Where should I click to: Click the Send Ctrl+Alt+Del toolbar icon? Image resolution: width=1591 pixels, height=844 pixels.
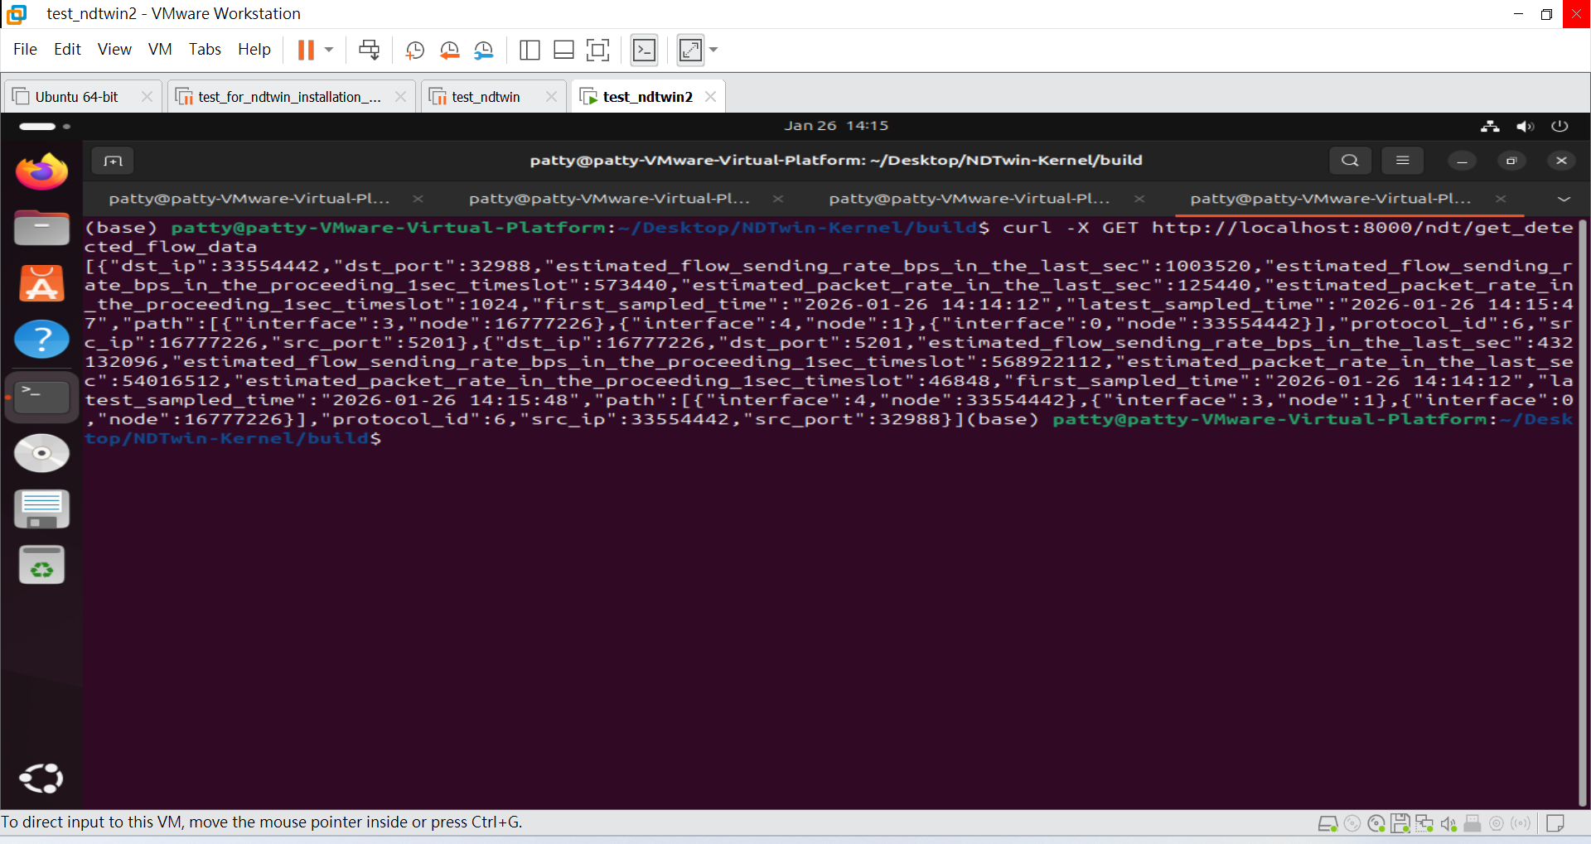pos(369,51)
